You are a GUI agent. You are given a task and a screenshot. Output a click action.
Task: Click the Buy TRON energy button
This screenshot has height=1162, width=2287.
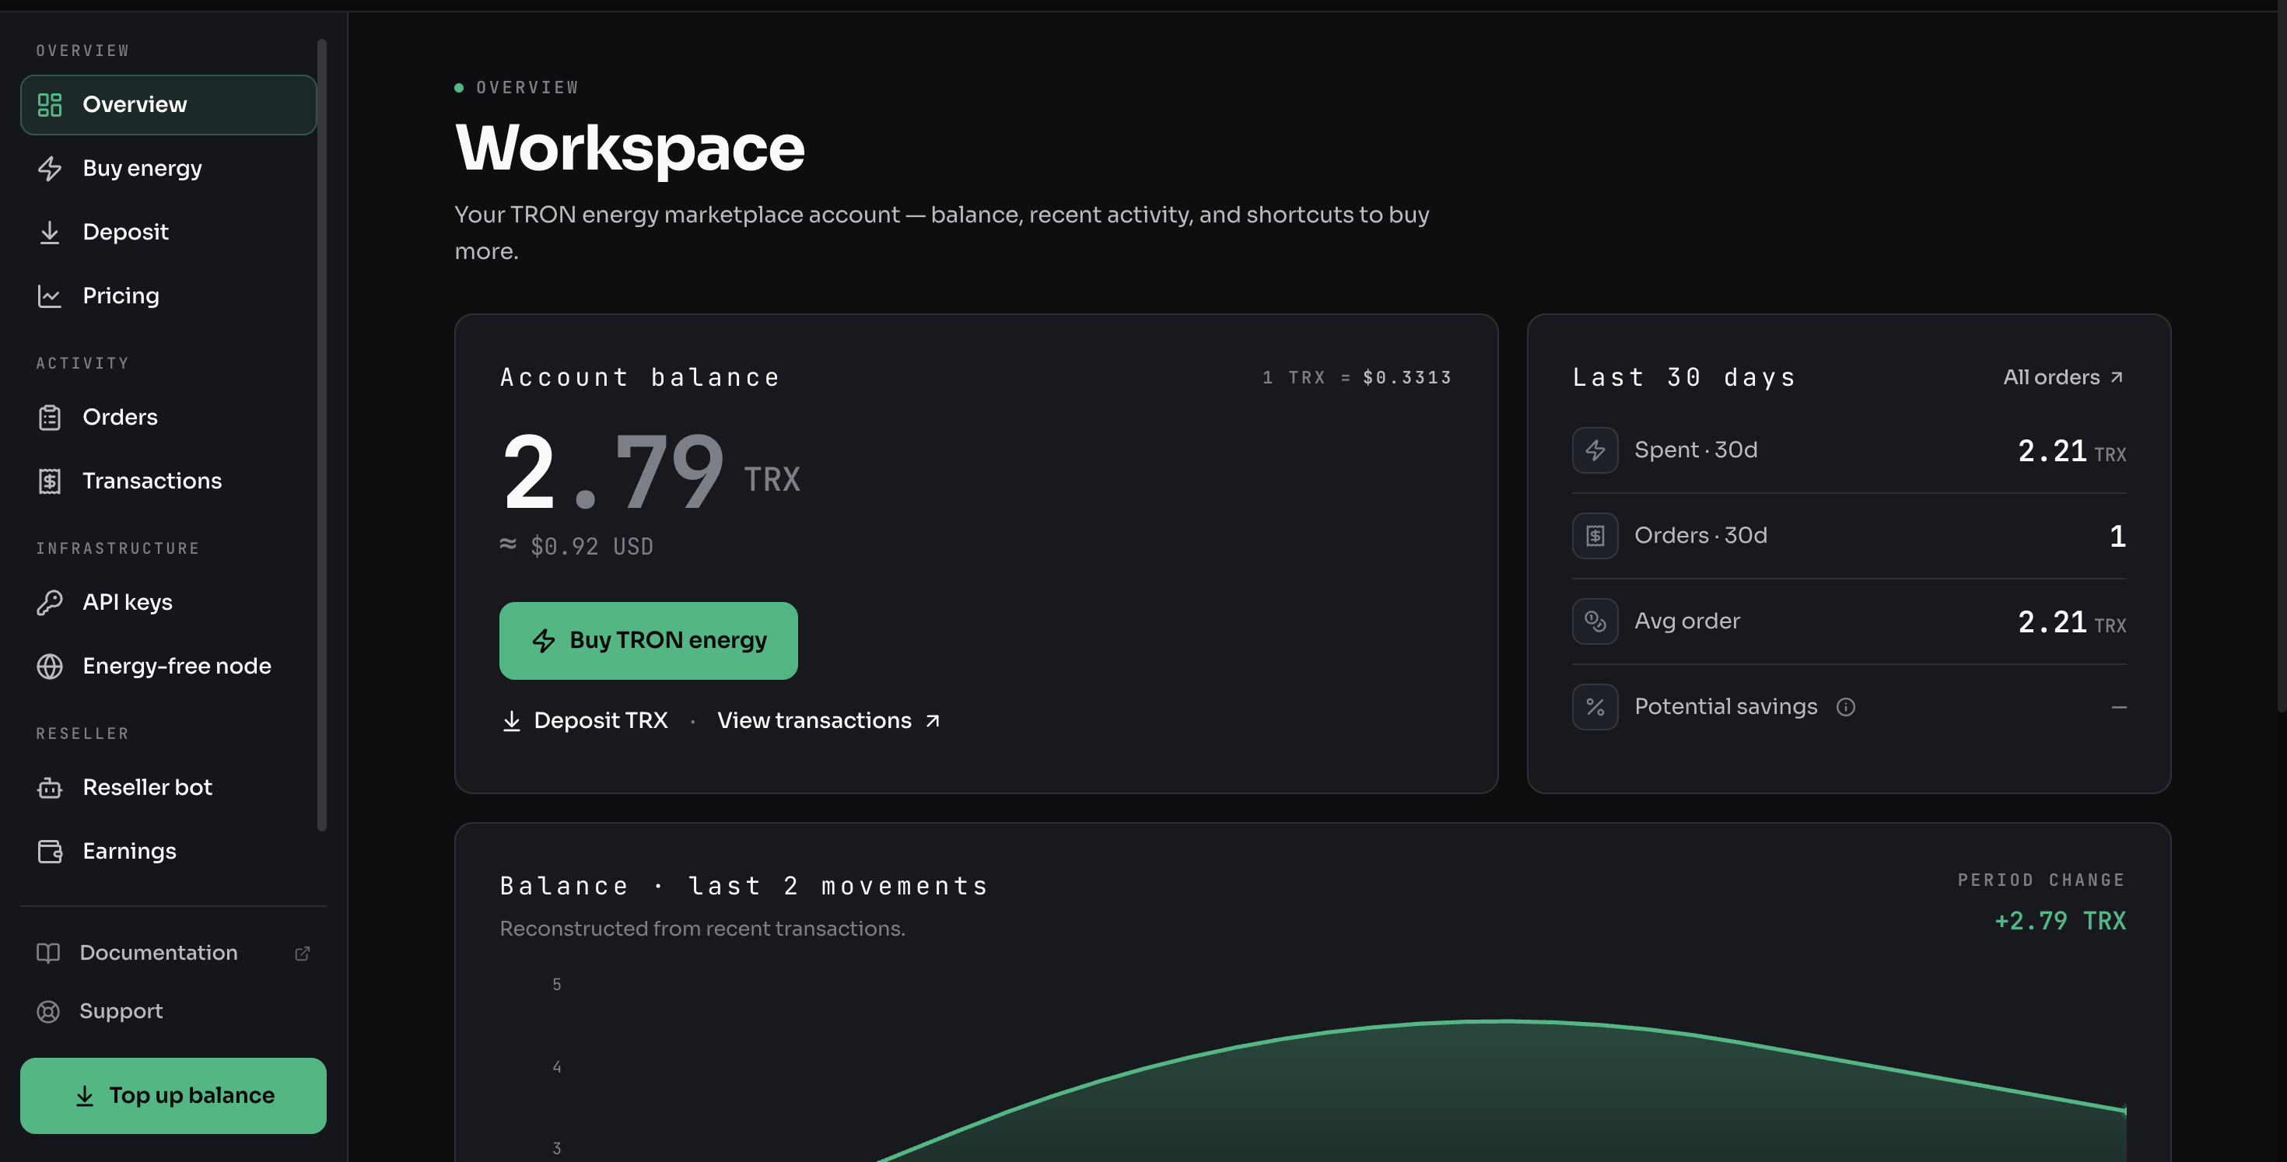(648, 641)
